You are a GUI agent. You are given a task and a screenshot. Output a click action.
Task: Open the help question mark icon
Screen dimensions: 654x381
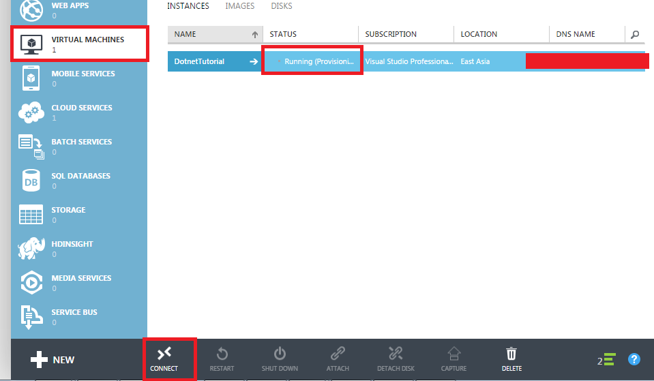pos(634,359)
